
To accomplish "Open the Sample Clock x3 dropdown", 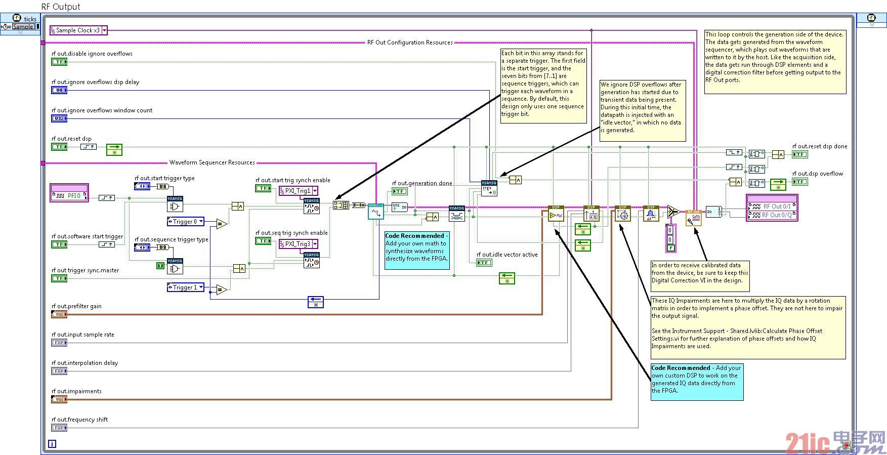I will (x=105, y=30).
